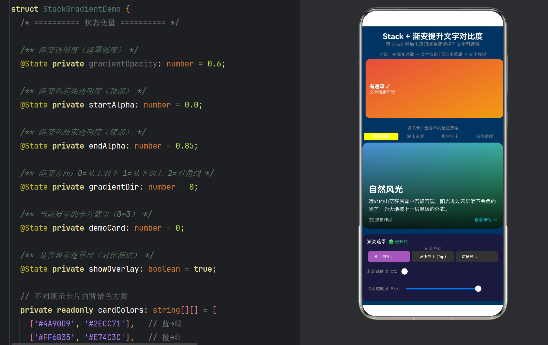Click the '#2ECC71' color string
Screen dimensions: 548x345
pos(105,324)
